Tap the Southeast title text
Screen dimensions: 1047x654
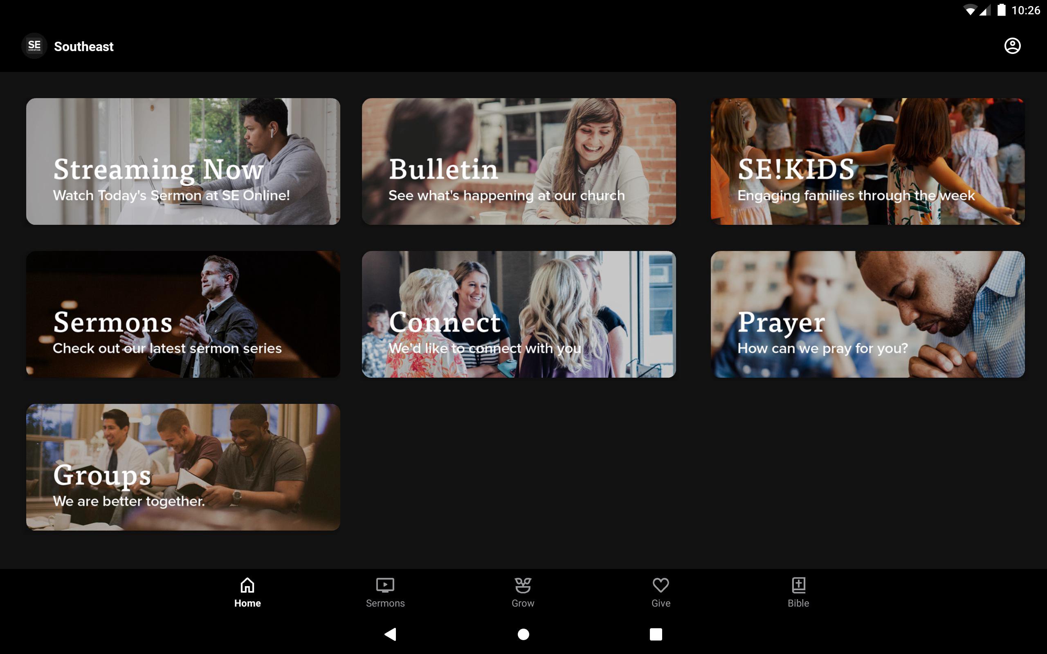(83, 46)
